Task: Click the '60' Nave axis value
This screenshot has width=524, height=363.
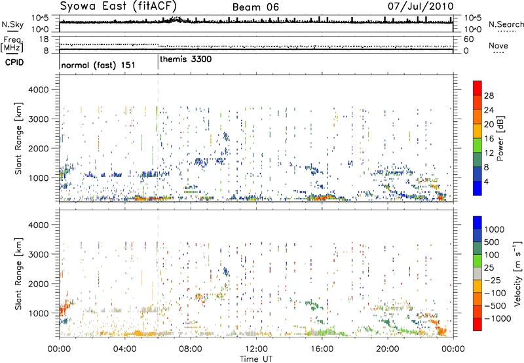Action: (x=468, y=39)
